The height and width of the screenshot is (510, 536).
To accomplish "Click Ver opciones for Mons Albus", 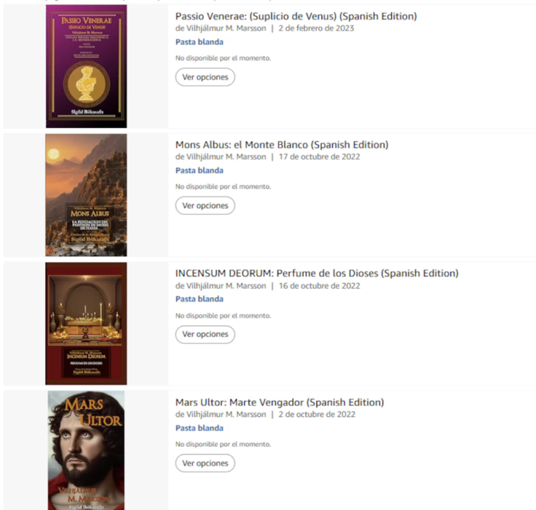I will coord(205,206).
